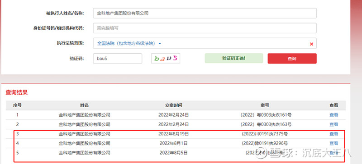Screen dimensions: 362x164
Task: Click company name in row 1
Action: [x=84, y=115]
